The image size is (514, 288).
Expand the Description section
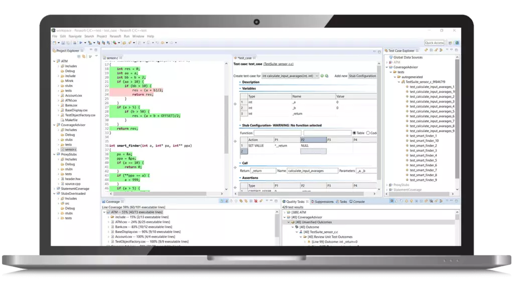[240, 82]
